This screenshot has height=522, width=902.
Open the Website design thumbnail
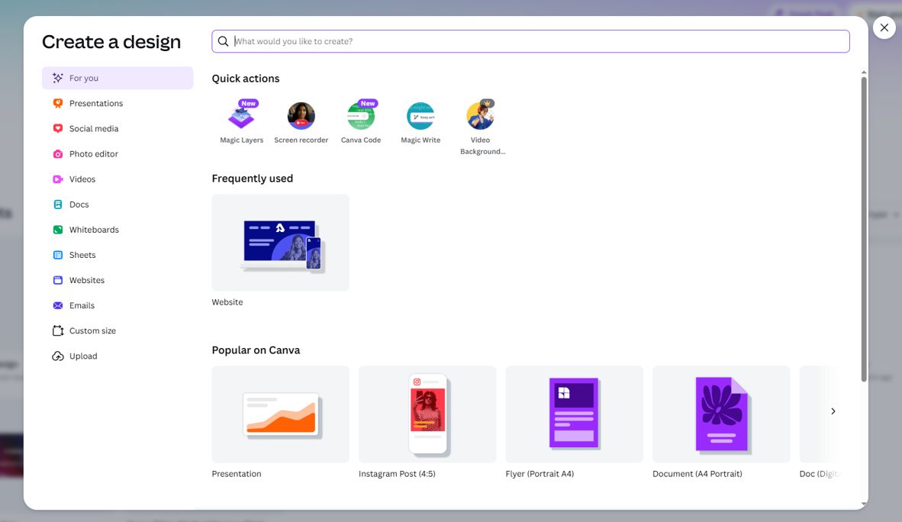[x=281, y=242]
